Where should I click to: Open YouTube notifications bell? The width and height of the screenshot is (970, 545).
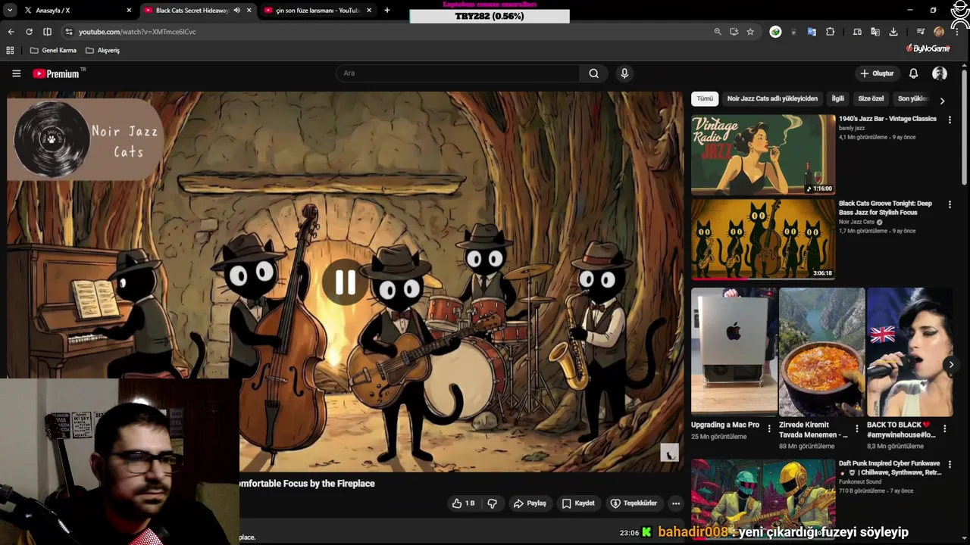coord(914,73)
